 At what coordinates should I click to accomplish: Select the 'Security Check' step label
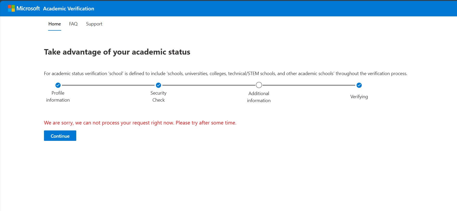click(x=158, y=96)
